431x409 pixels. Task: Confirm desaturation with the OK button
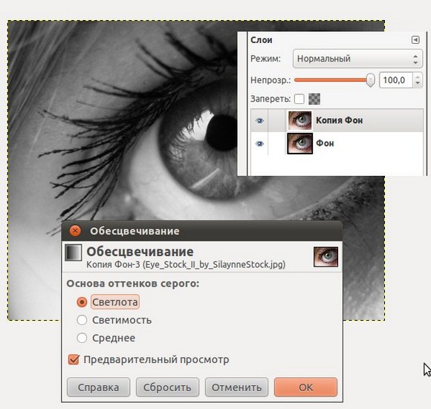click(x=305, y=387)
